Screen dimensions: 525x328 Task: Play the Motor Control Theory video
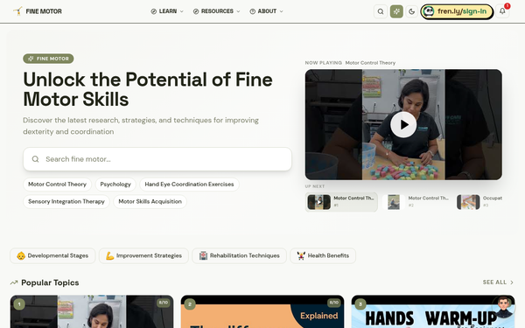(403, 124)
